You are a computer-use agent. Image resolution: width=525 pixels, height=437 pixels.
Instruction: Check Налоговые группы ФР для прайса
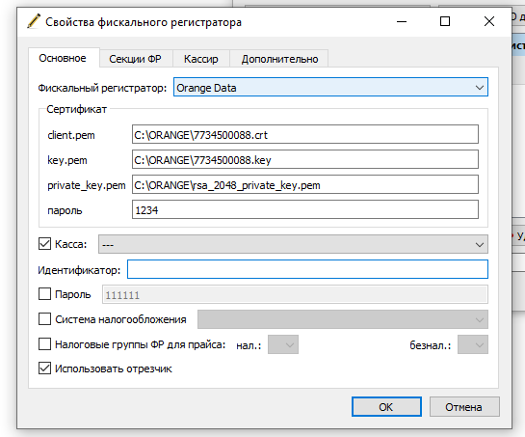(x=44, y=344)
